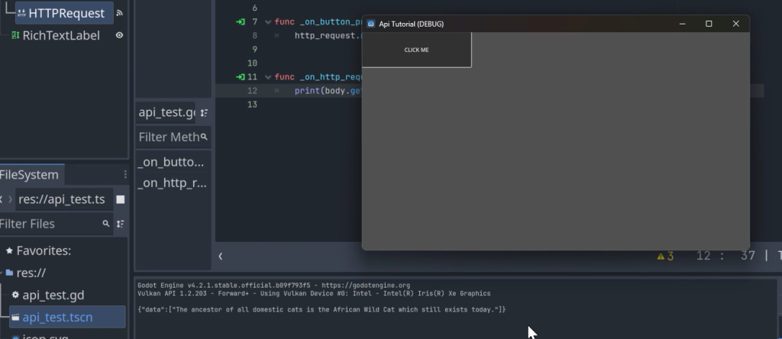Click the HTTPRequest node type icon

tap(21, 14)
